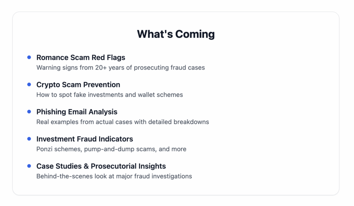Open the Romance Scam Red Flags item
The width and height of the screenshot is (354, 206).
tap(81, 58)
